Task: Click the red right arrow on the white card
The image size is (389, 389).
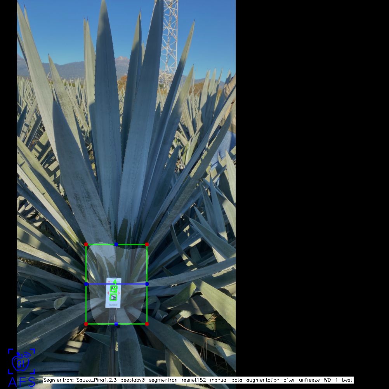Action: tap(119, 293)
